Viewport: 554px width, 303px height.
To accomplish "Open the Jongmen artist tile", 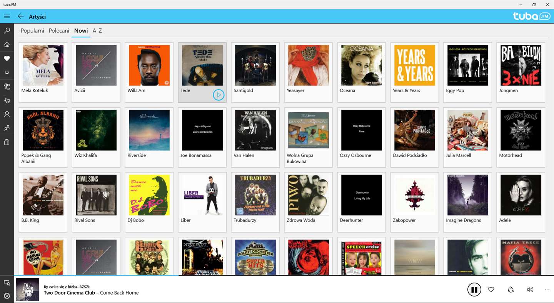I will point(521,72).
